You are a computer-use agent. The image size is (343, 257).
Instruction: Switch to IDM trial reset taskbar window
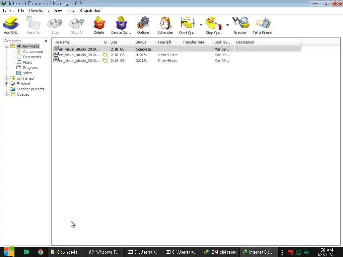(220, 252)
